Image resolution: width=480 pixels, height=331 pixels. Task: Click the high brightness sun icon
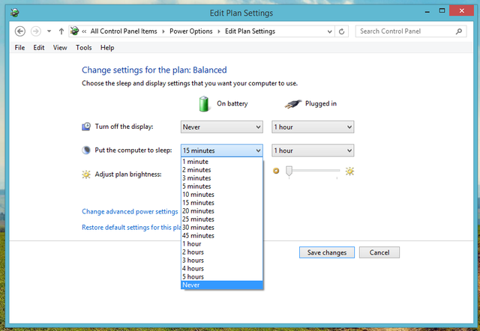[x=349, y=171]
